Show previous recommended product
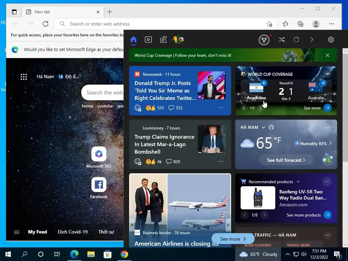 pos(245,215)
